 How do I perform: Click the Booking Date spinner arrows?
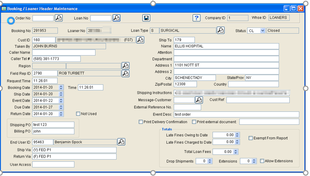[x=61, y=88]
